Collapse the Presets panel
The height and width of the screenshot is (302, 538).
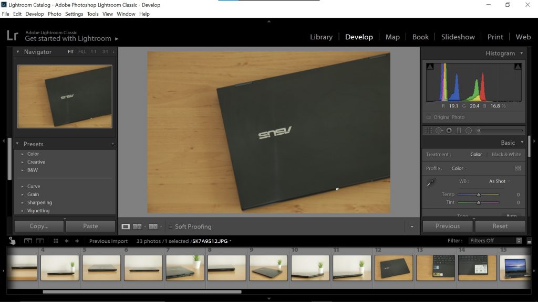point(17,144)
